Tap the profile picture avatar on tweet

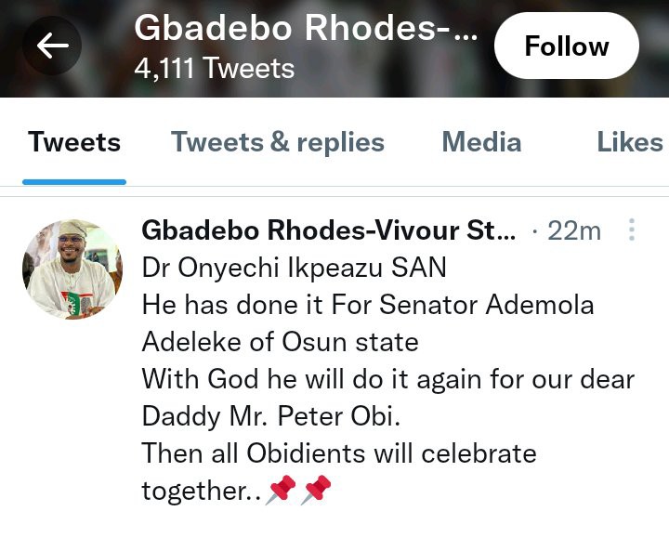coord(73,269)
